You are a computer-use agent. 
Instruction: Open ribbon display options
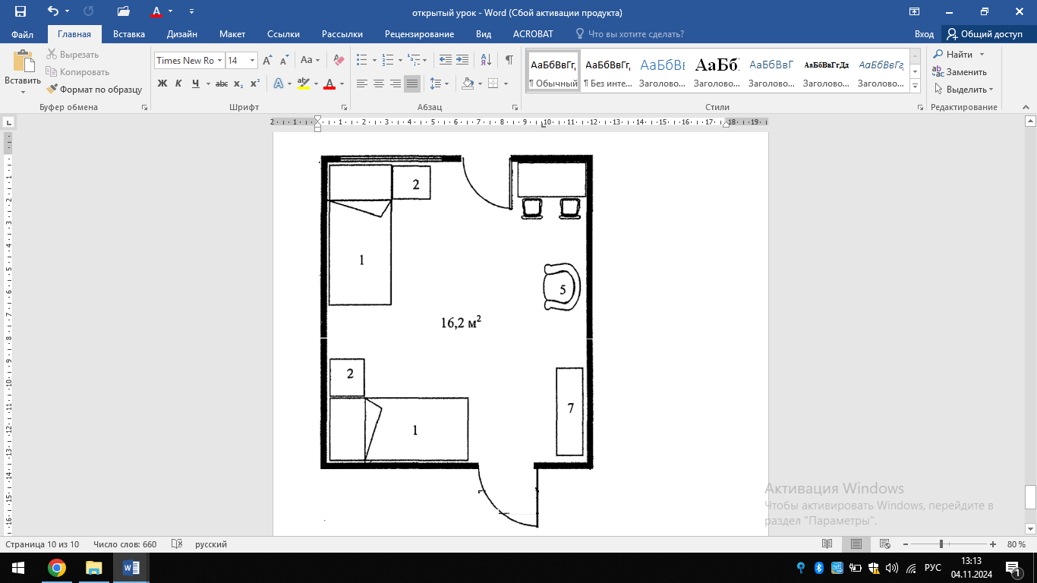(x=915, y=11)
